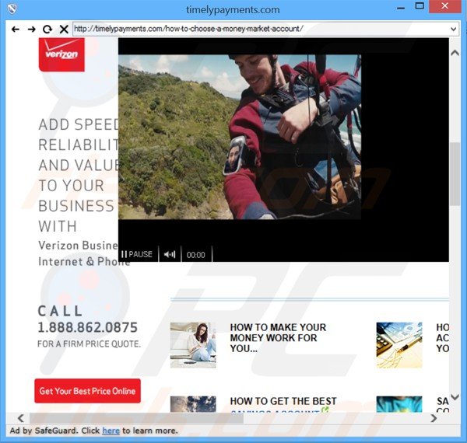Click 'Ad by SafeGuard' label
Viewport: 467px width, 443px height.
(x=44, y=431)
